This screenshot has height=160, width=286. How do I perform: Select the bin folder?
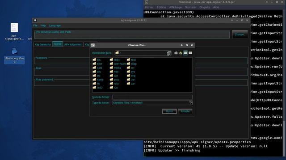(97, 60)
